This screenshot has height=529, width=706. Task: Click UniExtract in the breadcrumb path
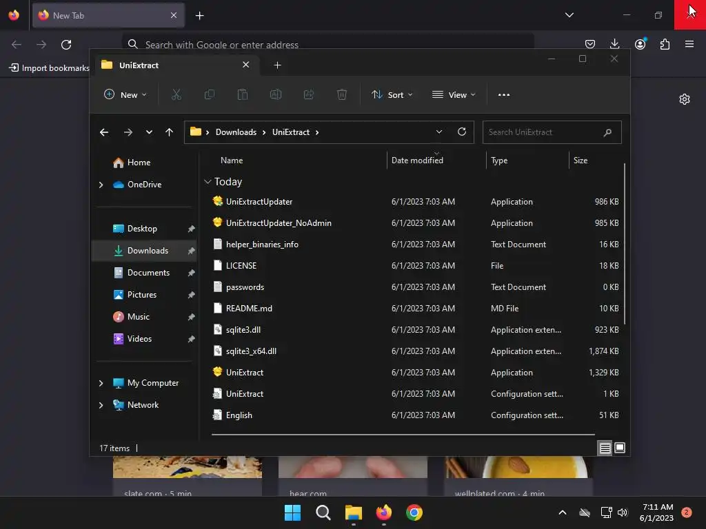click(291, 132)
